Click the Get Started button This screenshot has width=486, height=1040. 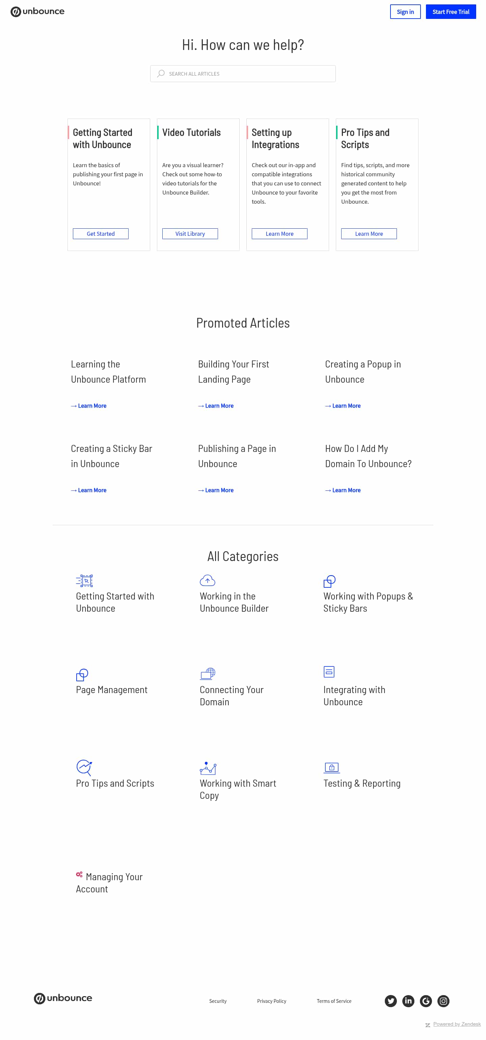(101, 234)
